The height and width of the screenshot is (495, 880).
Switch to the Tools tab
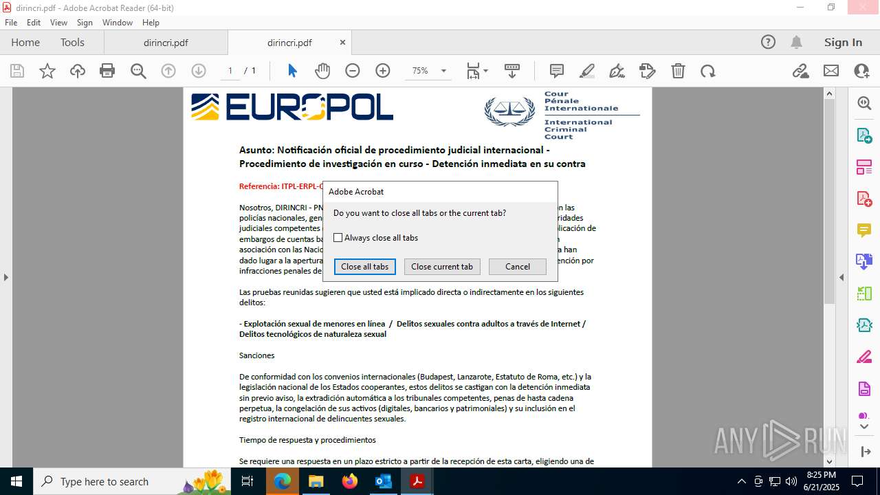pyautogui.click(x=72, y=42)
